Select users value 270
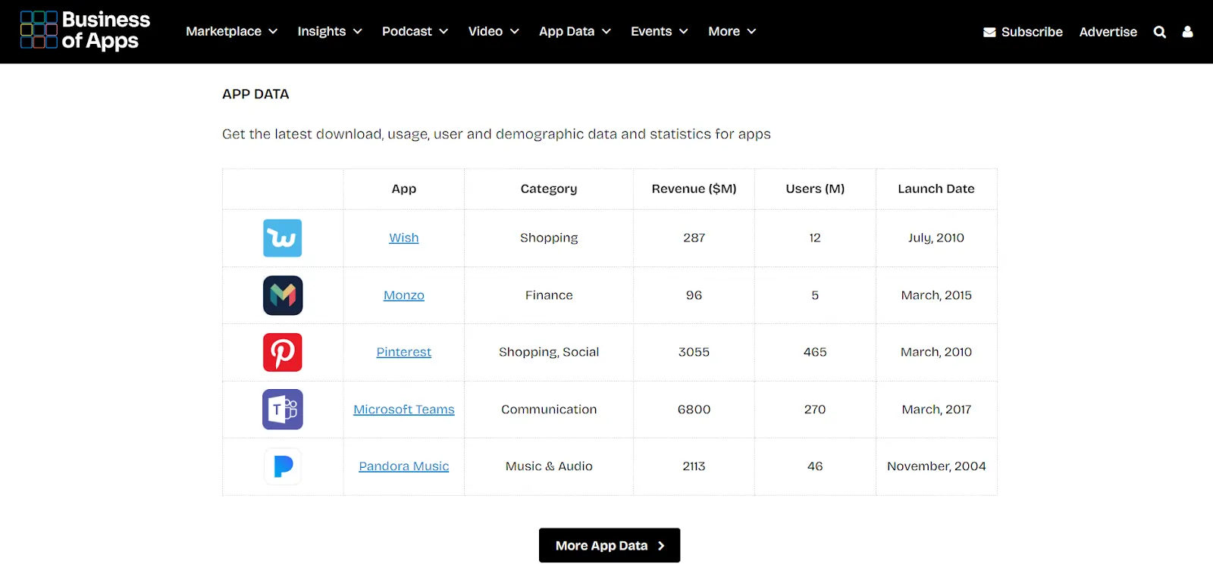Screen dimensions: 1213x564 pos(815,410)
